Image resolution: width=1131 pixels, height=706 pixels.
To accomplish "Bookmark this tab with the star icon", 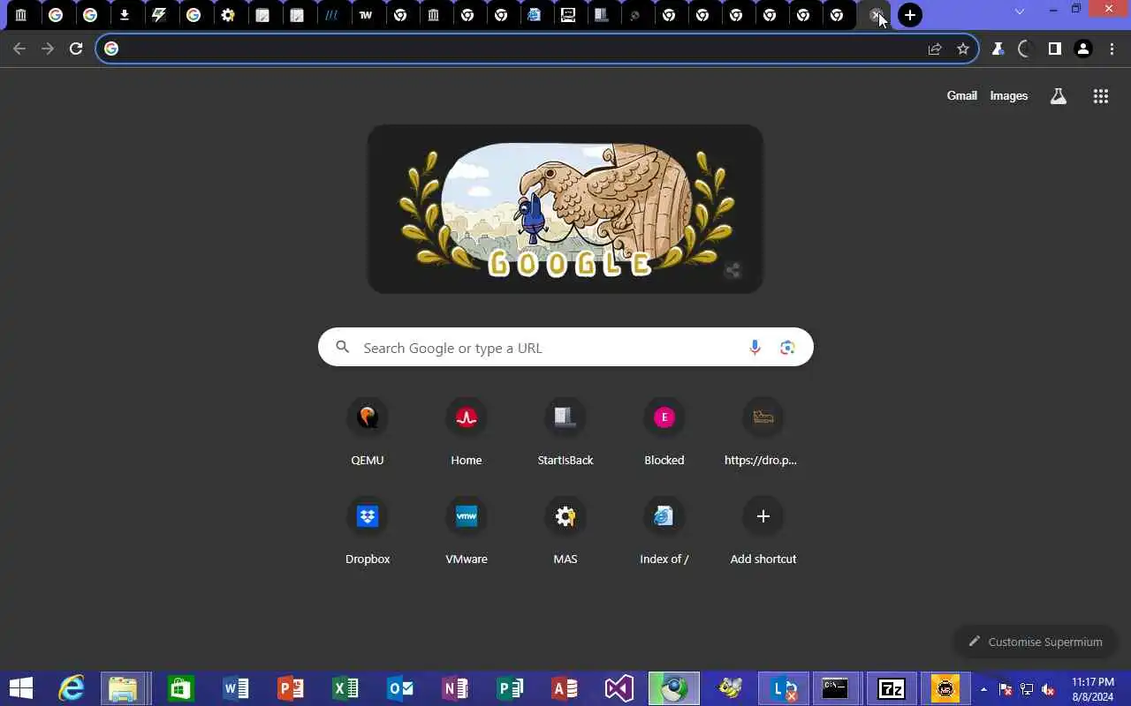I will tap(963, 49).
